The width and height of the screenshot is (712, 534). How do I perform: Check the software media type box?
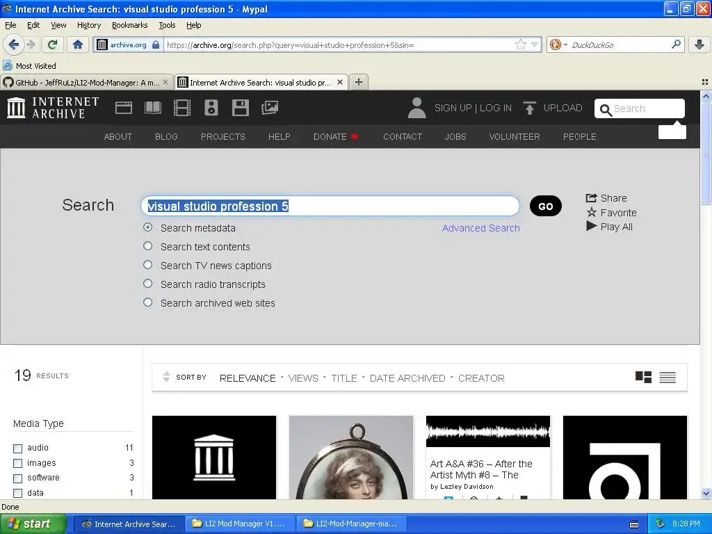tap(17, 478)
